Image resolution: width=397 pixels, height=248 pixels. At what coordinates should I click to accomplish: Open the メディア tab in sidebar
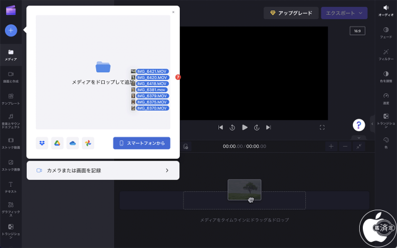(11, 55)
